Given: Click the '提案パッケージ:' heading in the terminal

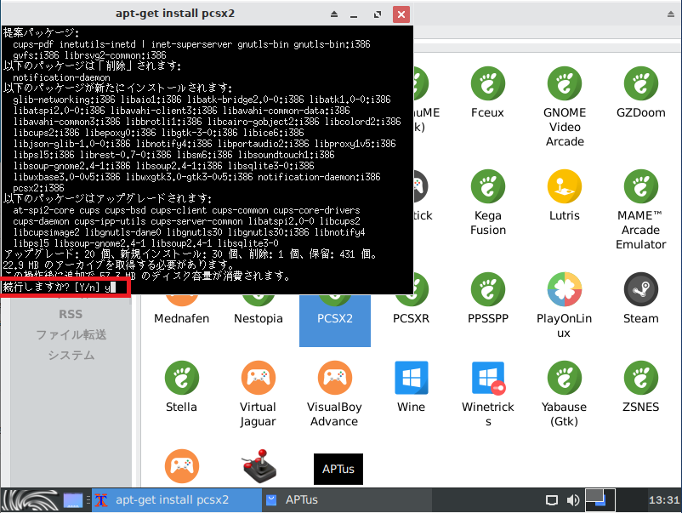Looking at the screenshot, I should coord(41,32).
